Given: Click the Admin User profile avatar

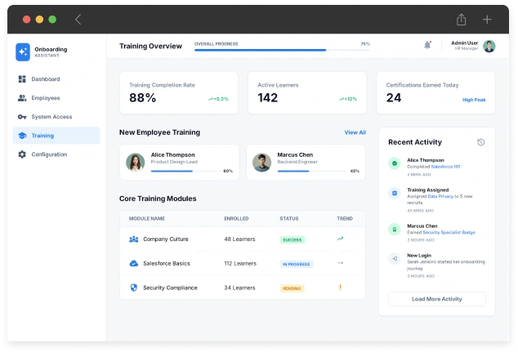Looking at the screenshot, I should [x=489, y=46].
